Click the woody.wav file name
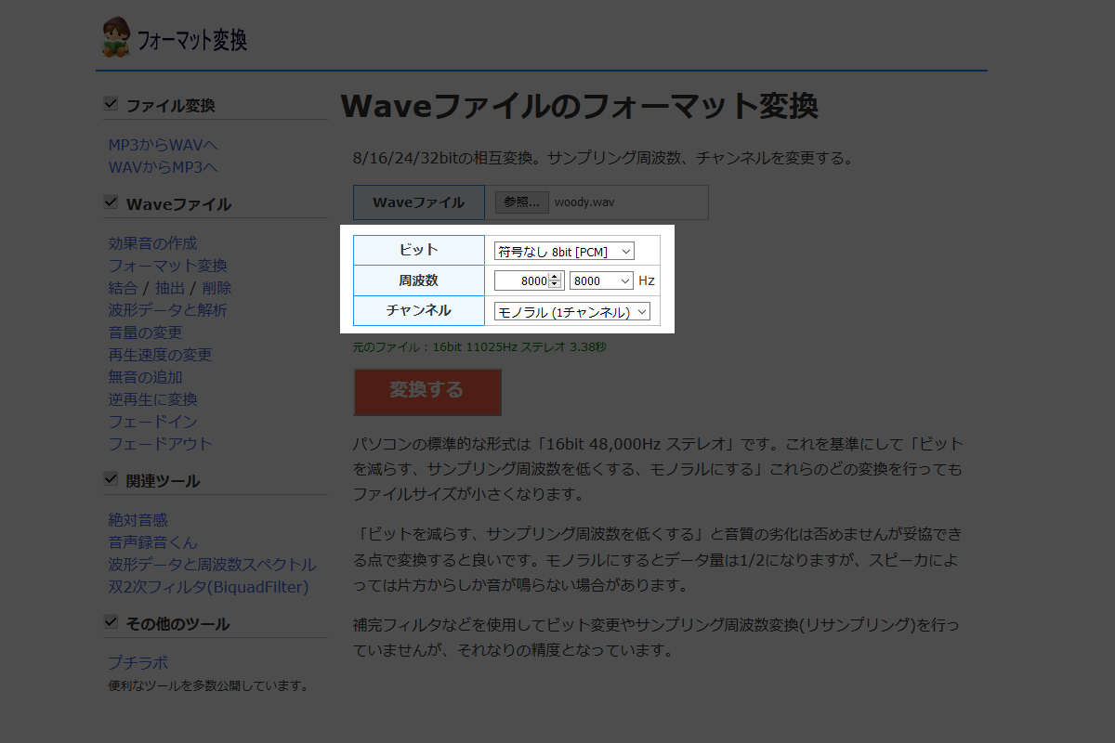The width and height of the screenshot is (1115, 743). point(584,202)
